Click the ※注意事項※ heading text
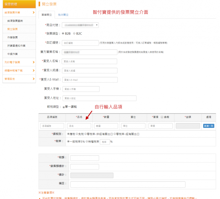The width and height of the screenshot is (220, 199). click(46, 193)
